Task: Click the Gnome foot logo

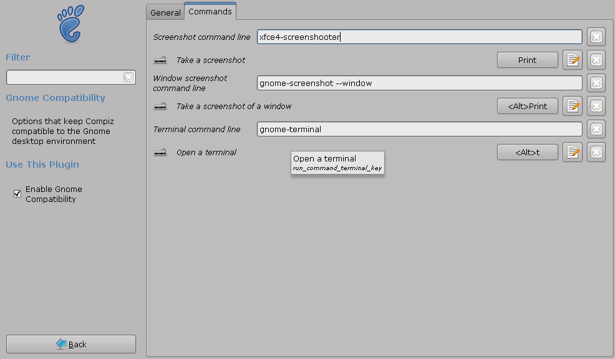Action: [71, 24]
